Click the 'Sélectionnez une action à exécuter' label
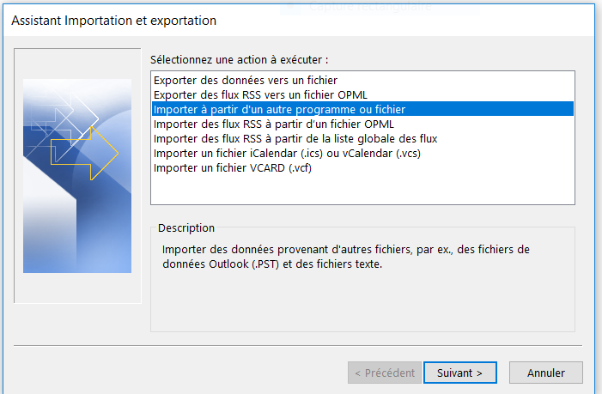Viewport: 602px width, 394px height. click(240, 60)
